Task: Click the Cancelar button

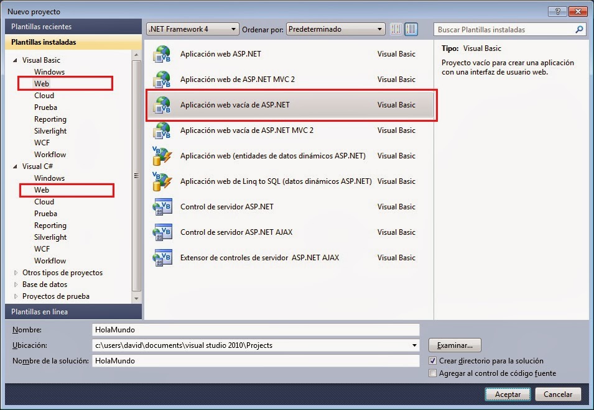Action: coord(558,394)
